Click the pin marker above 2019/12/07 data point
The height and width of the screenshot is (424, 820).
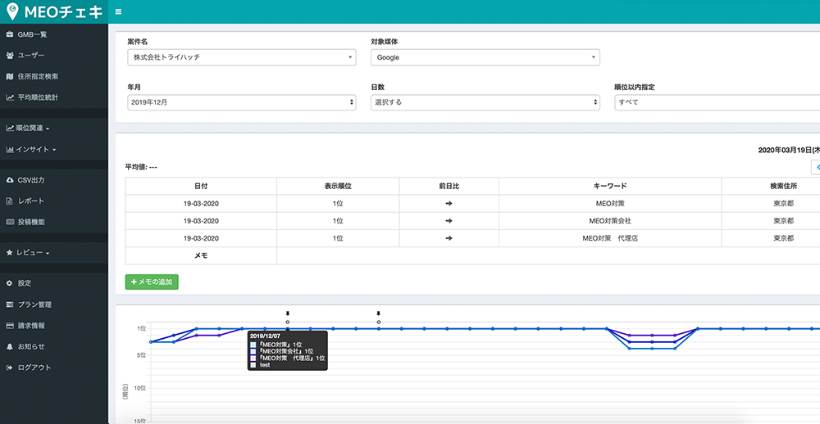(x=288, y=313)
